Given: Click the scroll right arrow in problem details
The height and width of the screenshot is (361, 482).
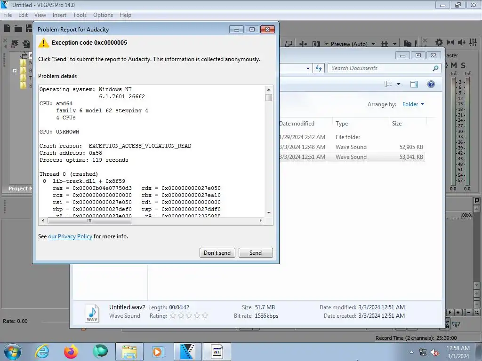Looking at the screenshot, I should [x=261, y=220].
